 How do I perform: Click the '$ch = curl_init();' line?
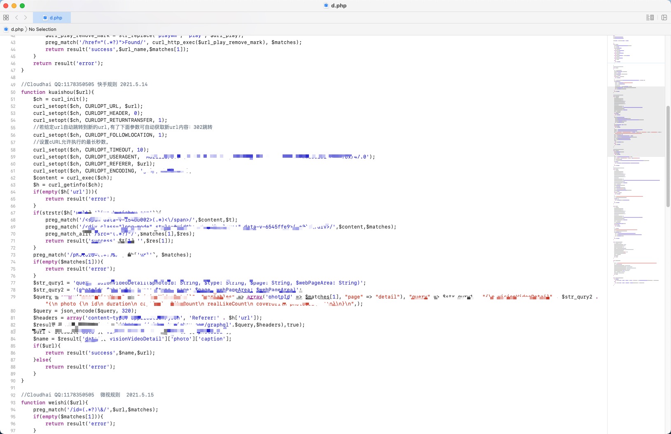tap(61, 99)
